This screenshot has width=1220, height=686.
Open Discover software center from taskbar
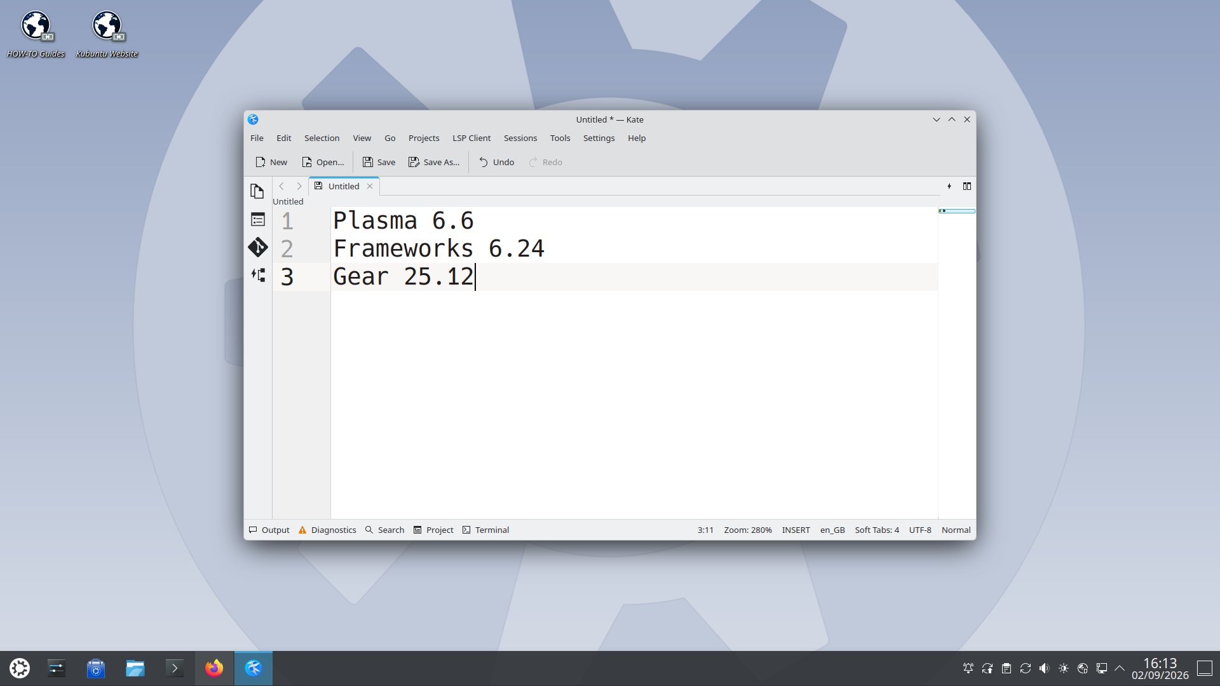[96, 668]
